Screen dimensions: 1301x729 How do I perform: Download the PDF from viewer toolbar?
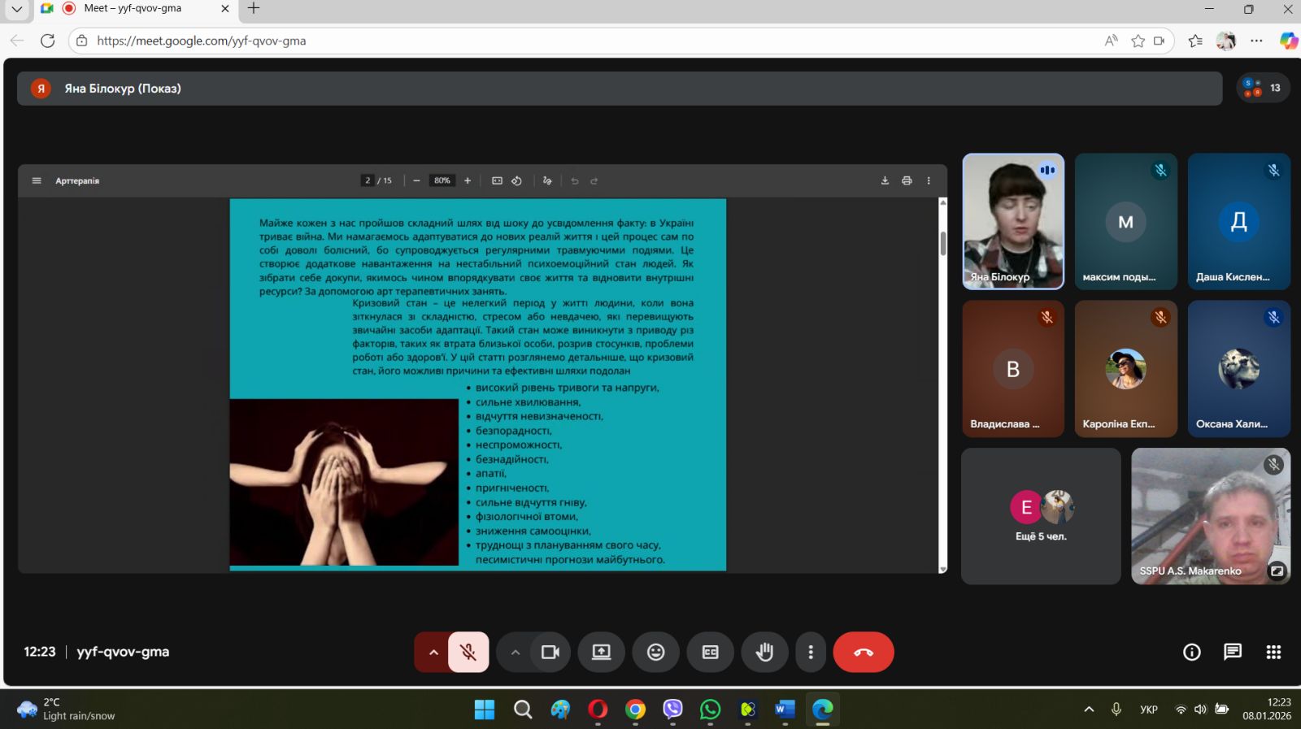pyautogui.click(x=885, y=180)
